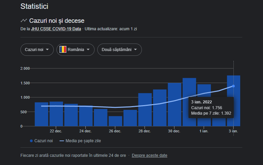Screen dimensions: 263x165
Task: Expand the Două săptămâni time range dropdown
Action: pos(119,50)
